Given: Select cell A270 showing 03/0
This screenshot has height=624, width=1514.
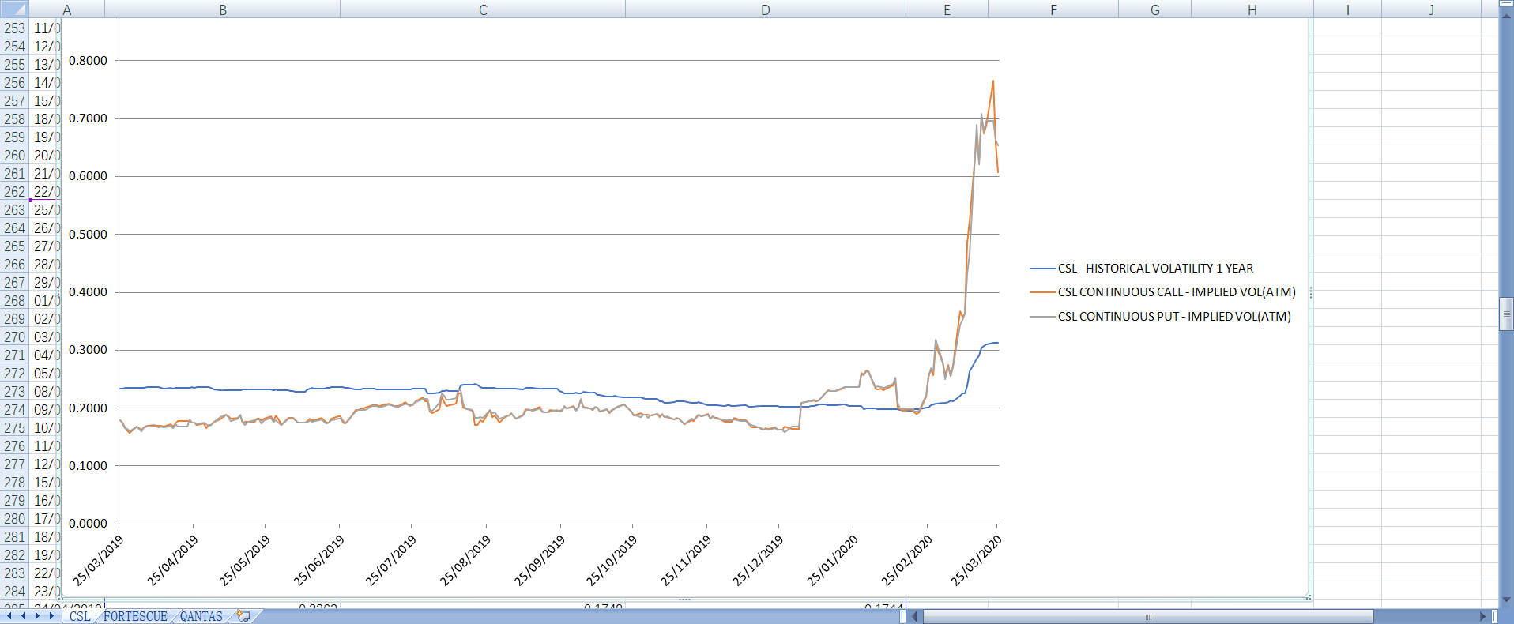Looking at the screenshot, I should (x=46, y=336).
